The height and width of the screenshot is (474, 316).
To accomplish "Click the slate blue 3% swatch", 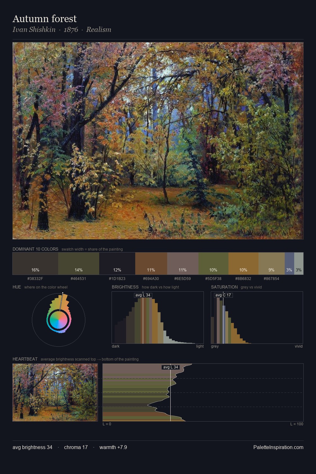I will click(x=289, y=264).
